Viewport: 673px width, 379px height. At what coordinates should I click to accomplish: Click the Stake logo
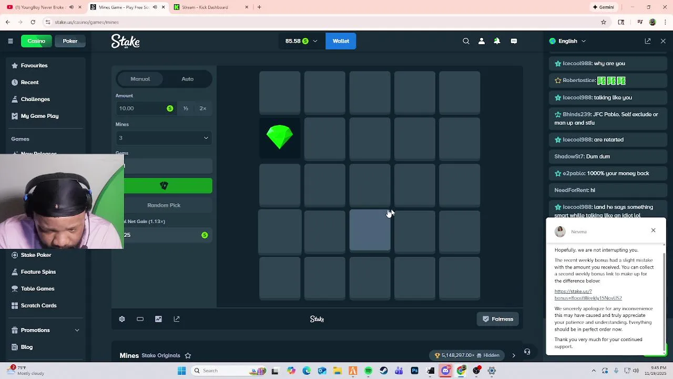[x=125, y=41]
